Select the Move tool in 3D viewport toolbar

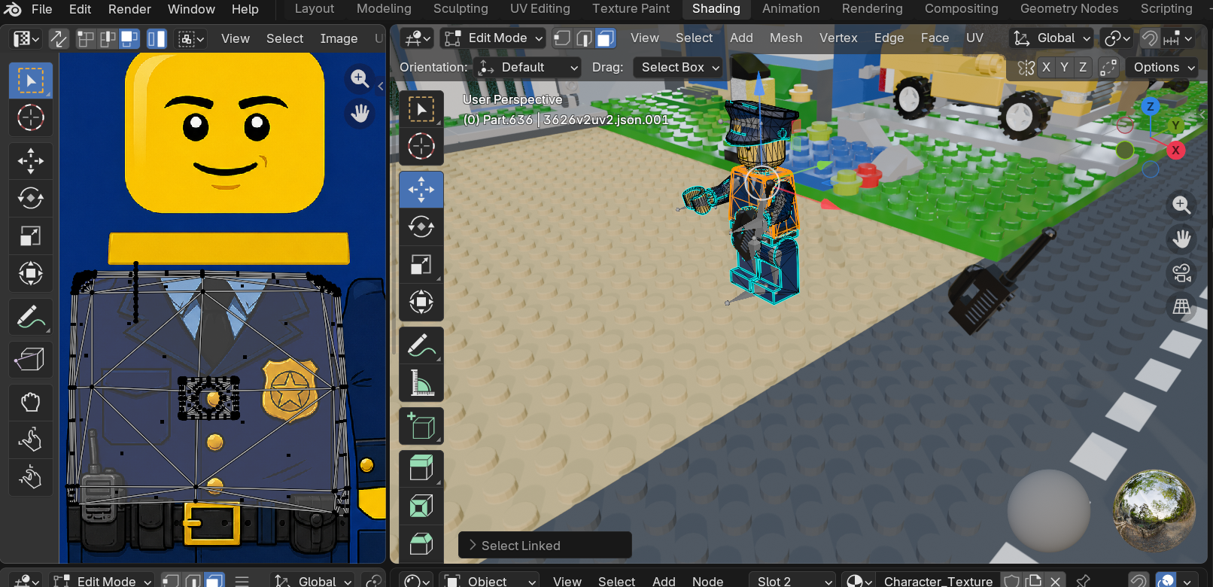tap(421, 190)
